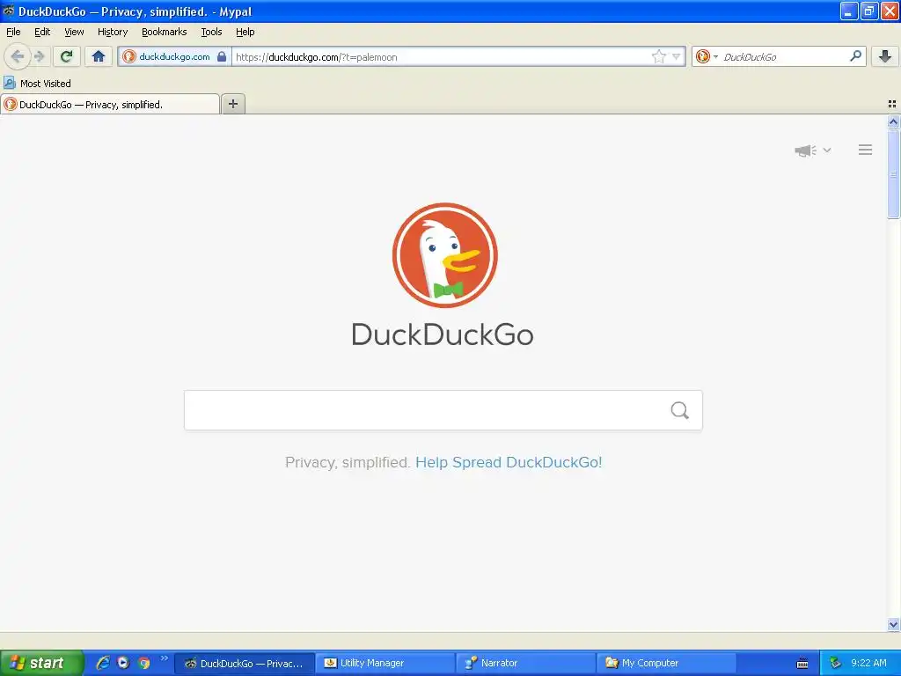Click the Mypal raccoon icon in title bar
The image size is (901, 676).
[8, 11]
